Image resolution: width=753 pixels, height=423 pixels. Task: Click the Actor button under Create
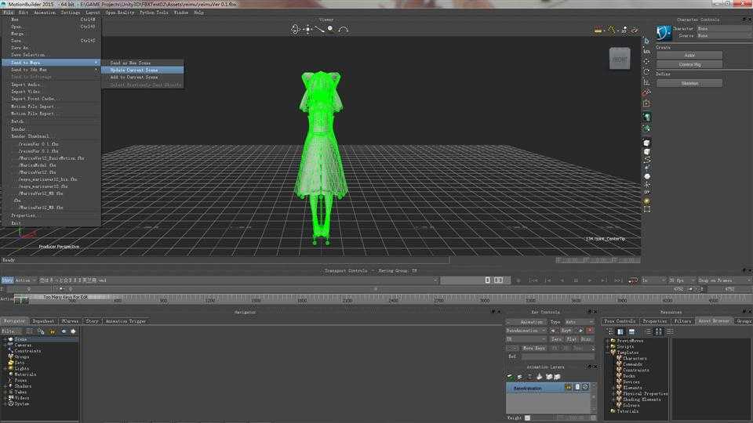point(689,55)
